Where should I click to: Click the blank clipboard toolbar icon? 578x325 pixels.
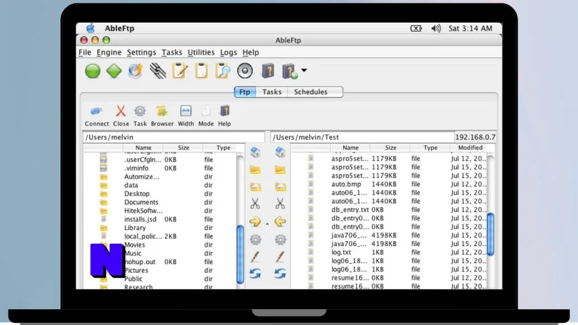point(202,71)
